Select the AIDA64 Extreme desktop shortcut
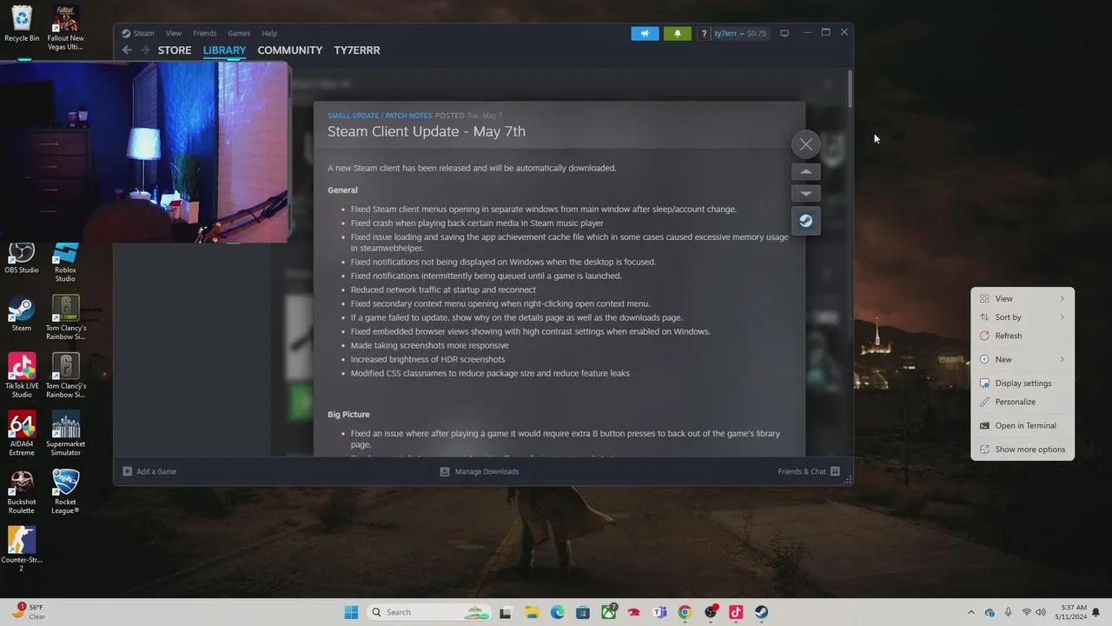The width and height of the screenshot is (1112, 626). pos(22,434)
